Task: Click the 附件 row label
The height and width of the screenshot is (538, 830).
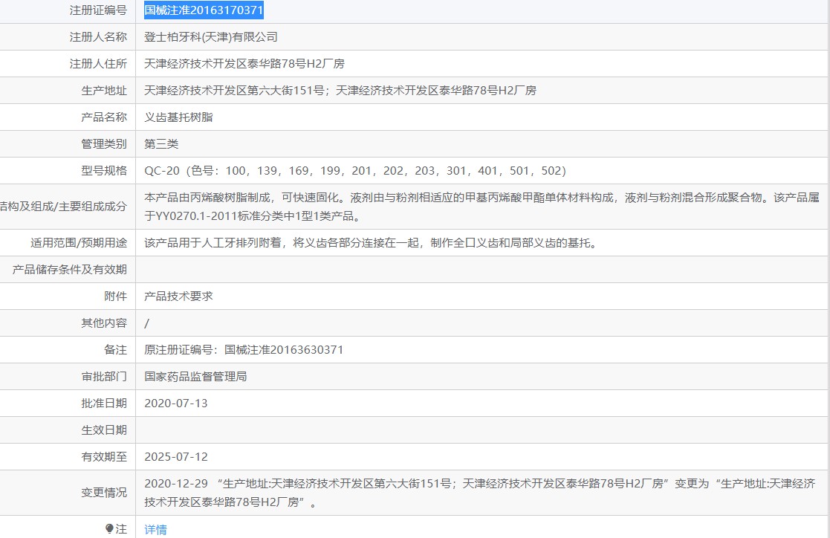Action: click(x=116, y=296)
